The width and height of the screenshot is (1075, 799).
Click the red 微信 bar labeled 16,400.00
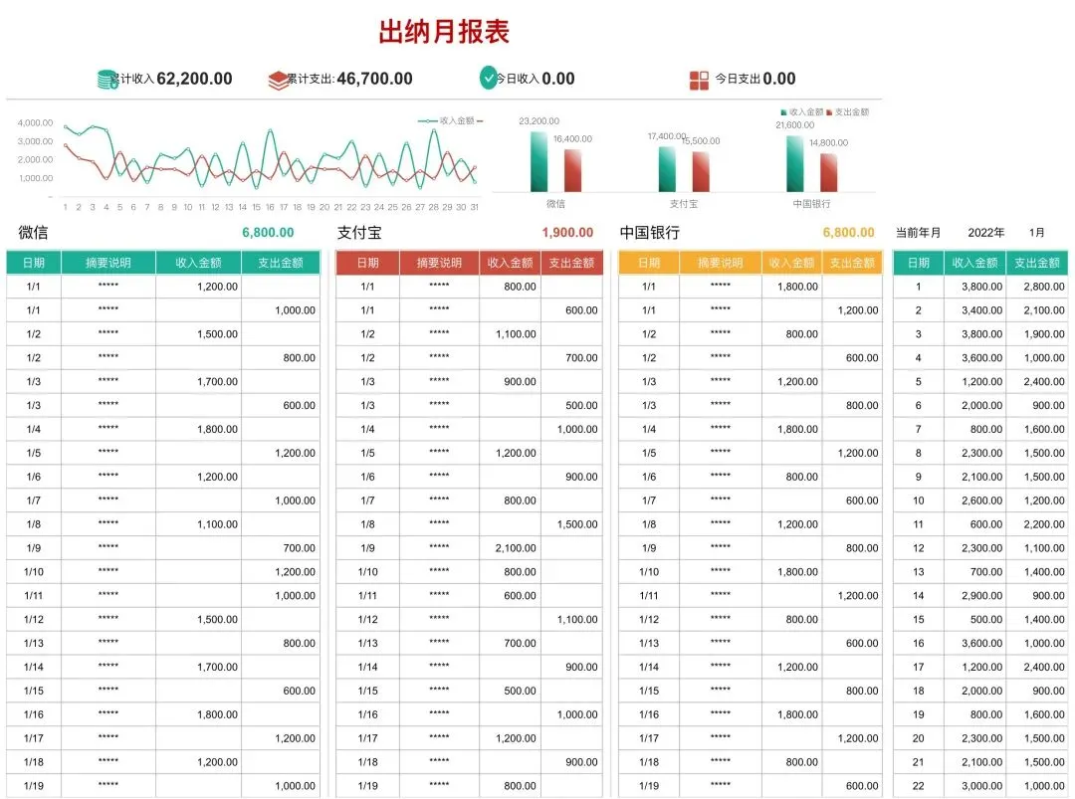(x=573, y=170)
